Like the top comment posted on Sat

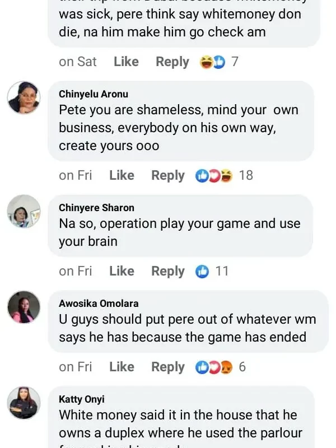(x=126, y=62)
